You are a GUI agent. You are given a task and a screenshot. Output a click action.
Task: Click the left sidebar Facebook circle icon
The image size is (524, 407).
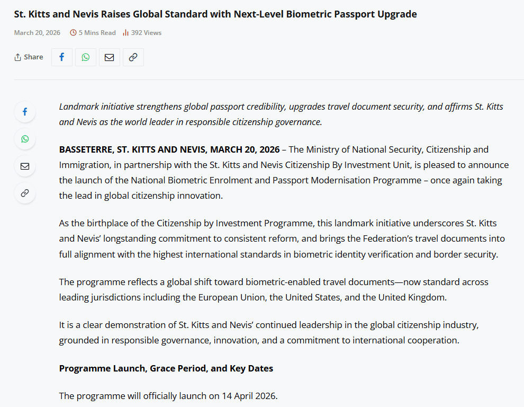pos(25,112)
